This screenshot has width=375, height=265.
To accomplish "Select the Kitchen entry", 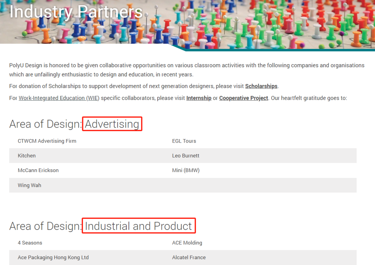I will 26,155.
